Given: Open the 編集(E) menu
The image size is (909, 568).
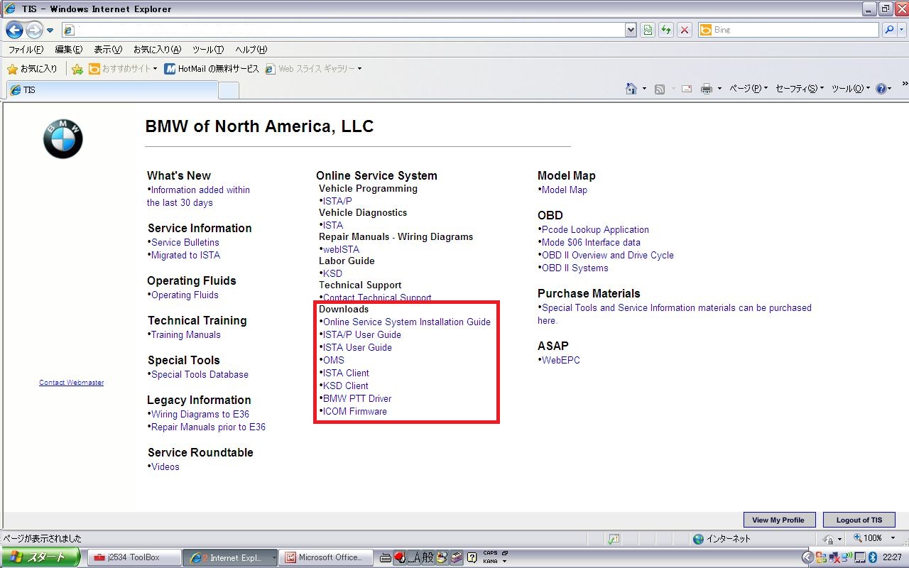Looking at the screenshot, I should (x=69, y=50).
